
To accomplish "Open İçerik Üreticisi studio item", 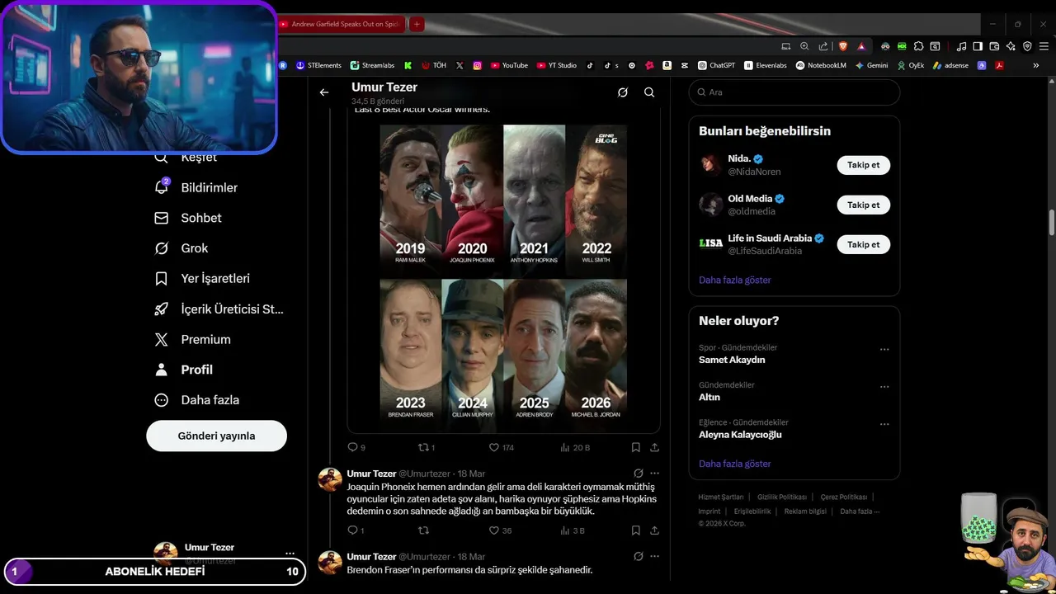I will click(219, 309).
